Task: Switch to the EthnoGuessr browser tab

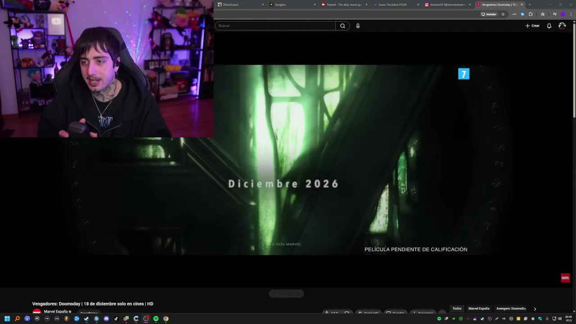Action: (240, 4)
